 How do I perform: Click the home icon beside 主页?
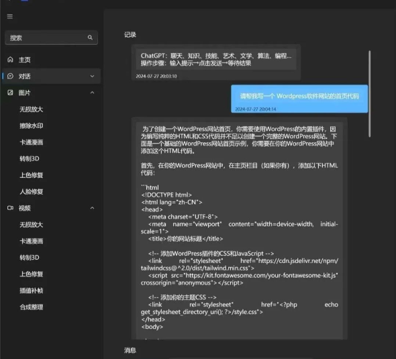[10, 60]
